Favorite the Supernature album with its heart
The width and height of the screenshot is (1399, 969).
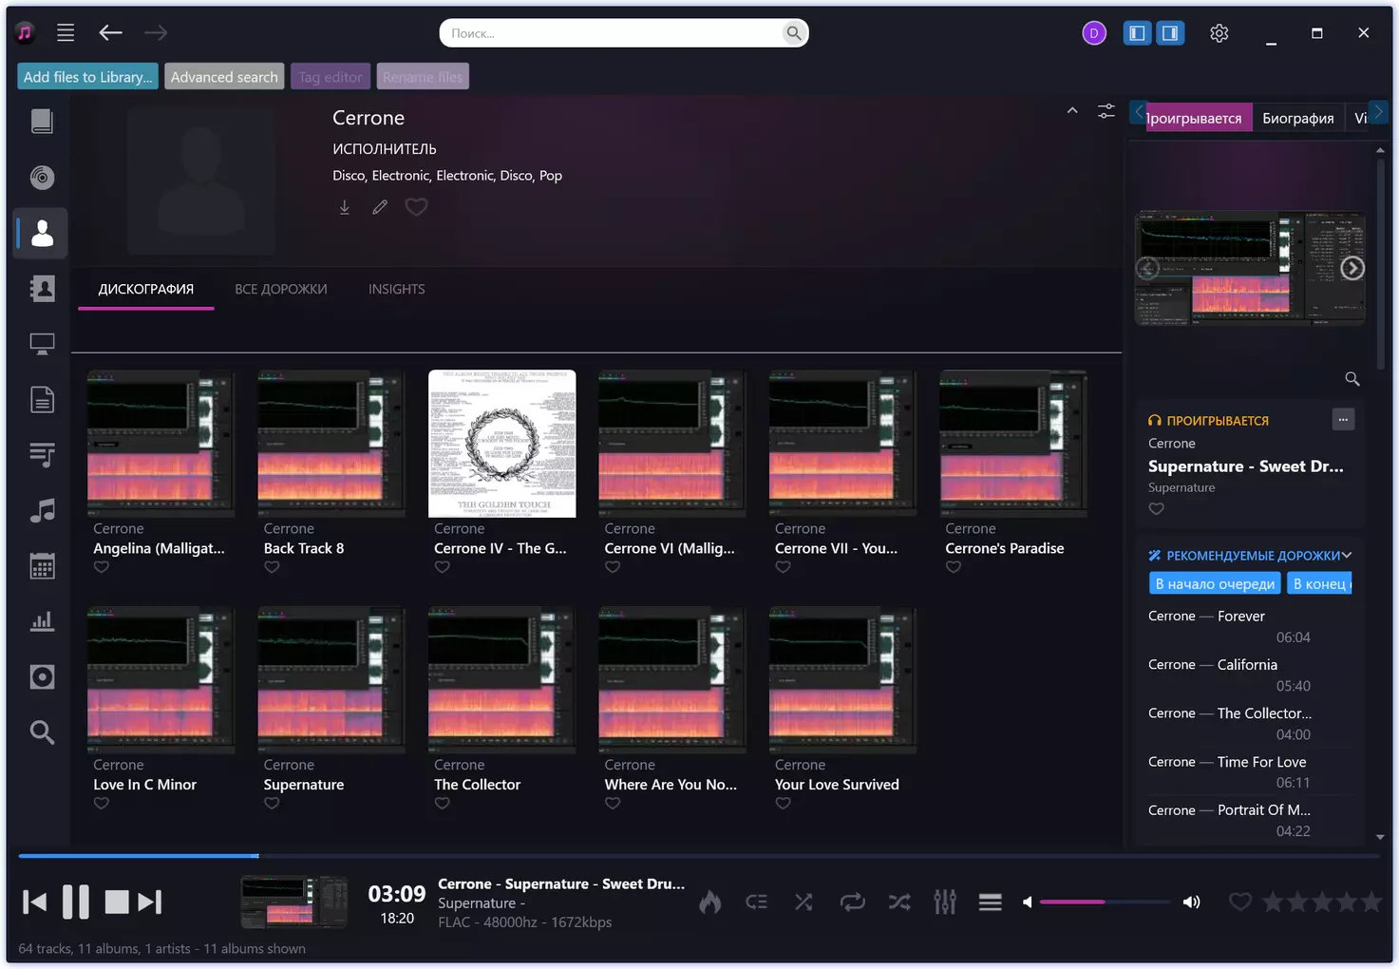click(272, 804)
